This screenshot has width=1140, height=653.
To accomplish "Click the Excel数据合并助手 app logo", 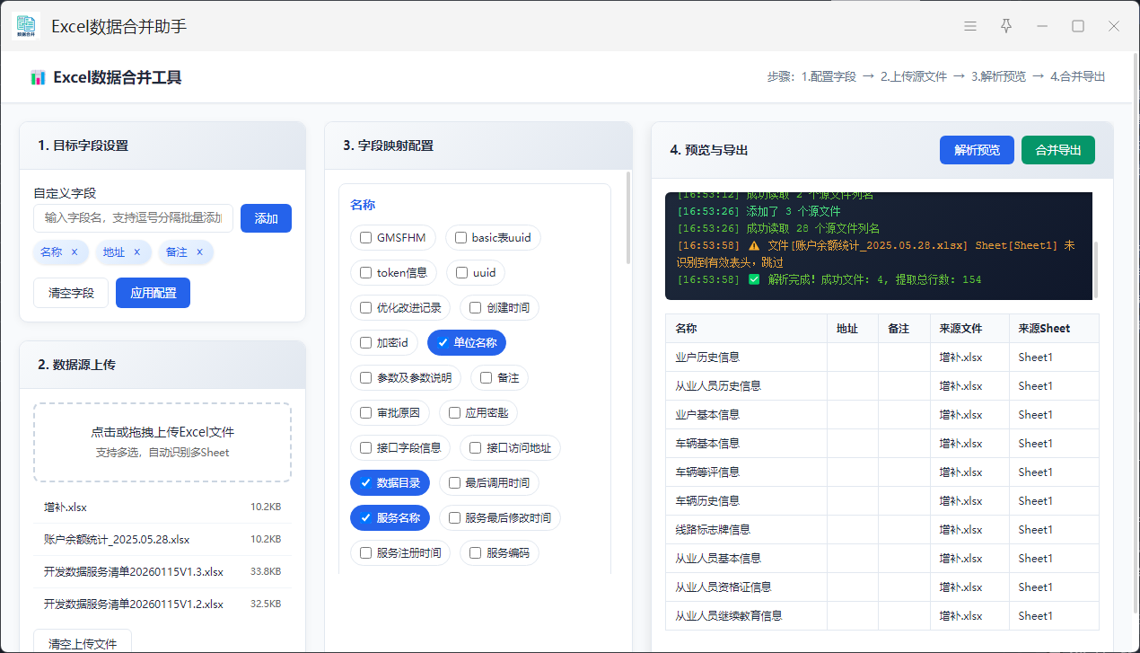I will coord(26,26).
